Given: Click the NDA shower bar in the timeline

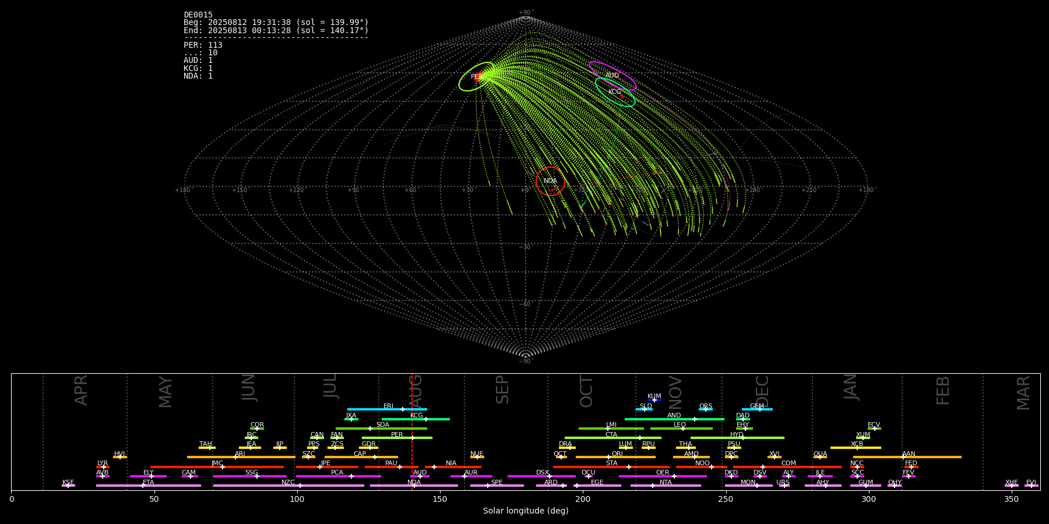Looking at the screenshot, I should click(414, 486).
